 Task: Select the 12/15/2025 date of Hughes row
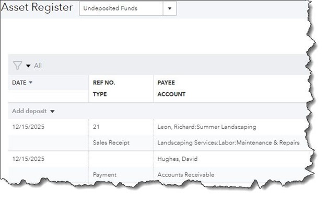click(28, 159)
